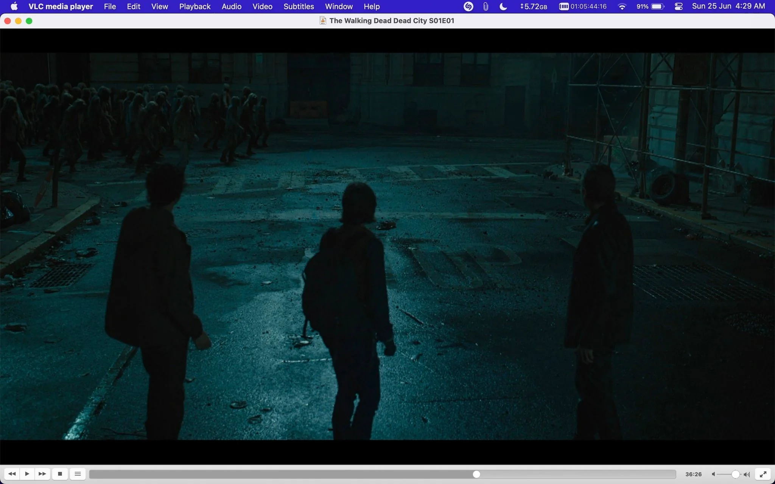Viewport: 775px width, 484px height.
Task: Open the Video menu
Action: tap(262, 6)
